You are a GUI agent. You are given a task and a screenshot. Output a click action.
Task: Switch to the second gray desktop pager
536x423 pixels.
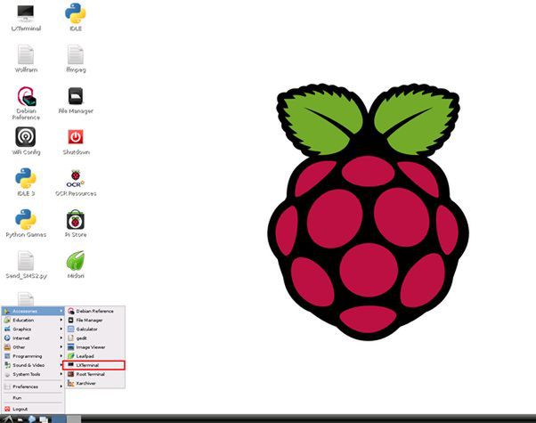coord(74,419)
